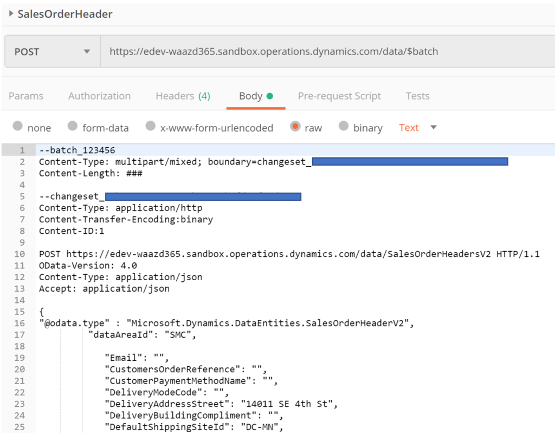Choose the form-data radio option

point(73,127)
